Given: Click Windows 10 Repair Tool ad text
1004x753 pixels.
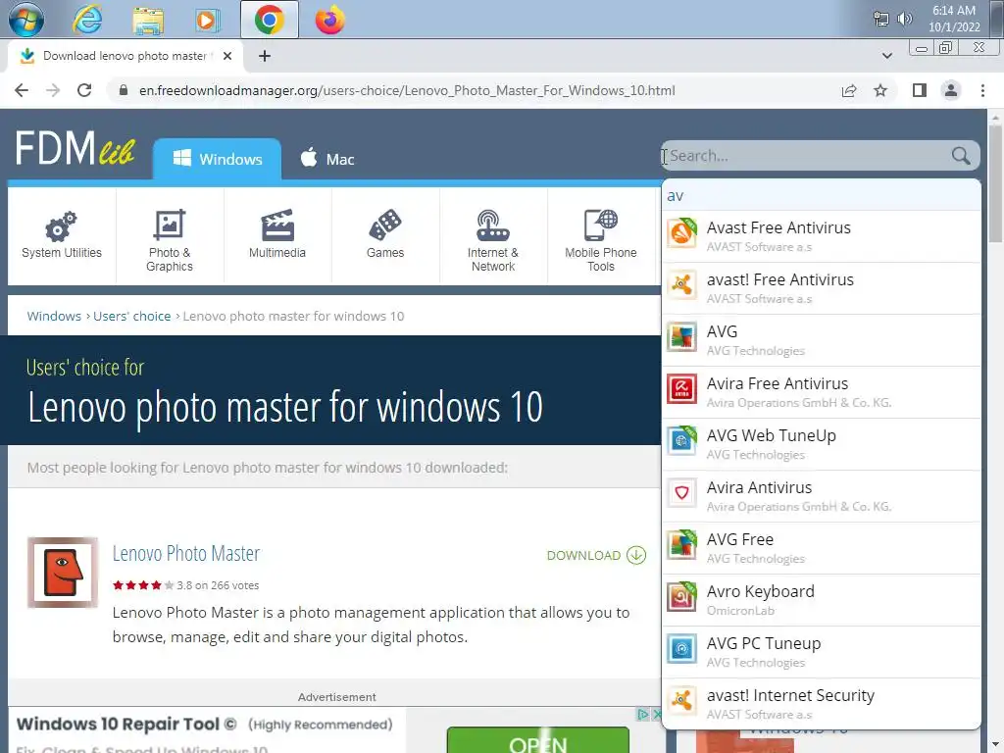Looking at the screenshot, I should tap(126, 725).
